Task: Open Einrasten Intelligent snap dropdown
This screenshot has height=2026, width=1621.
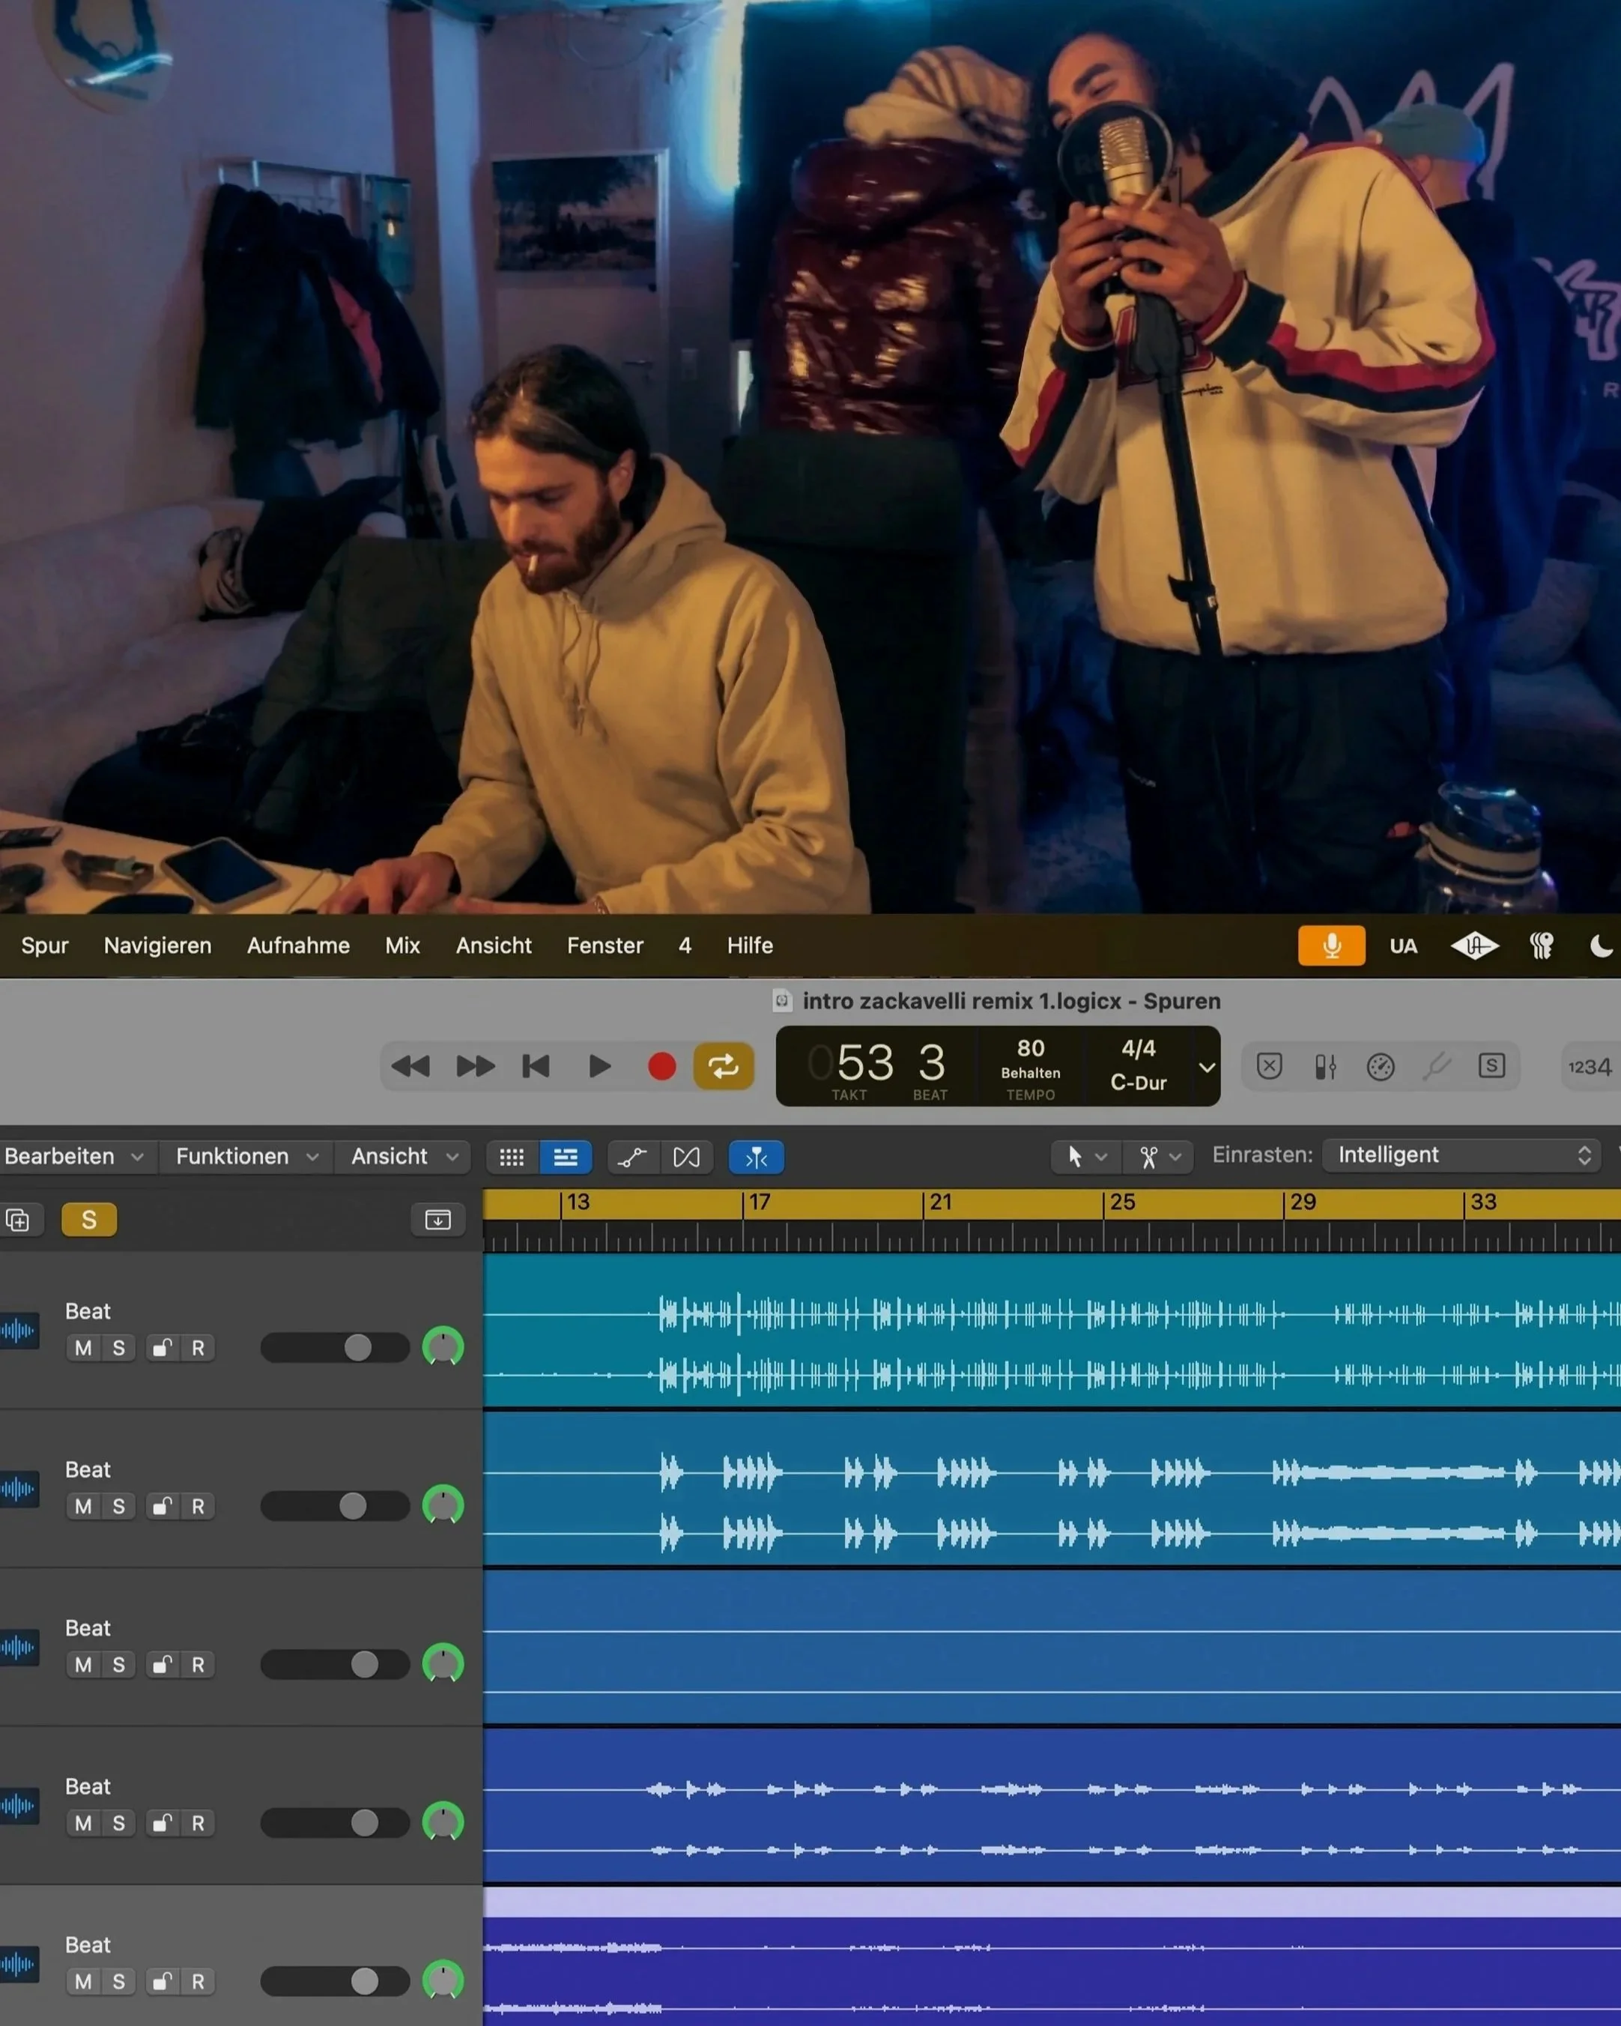Action: pos(1463,1155)
